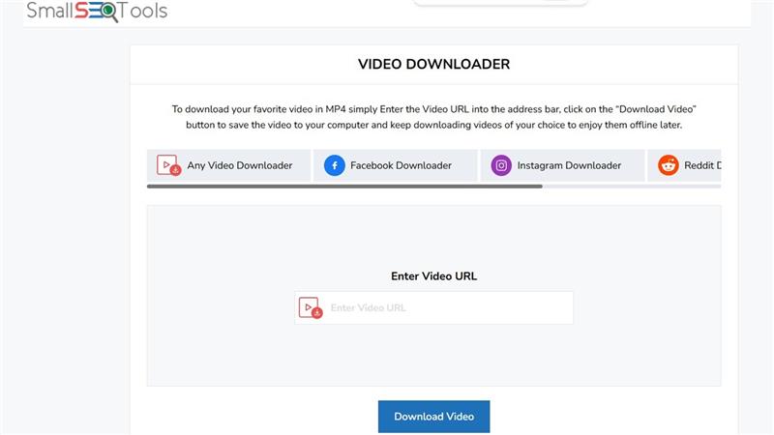Screen dimensions: 774x435
Task: Focus the Enter Video URL text field
Action: (447, 308)
